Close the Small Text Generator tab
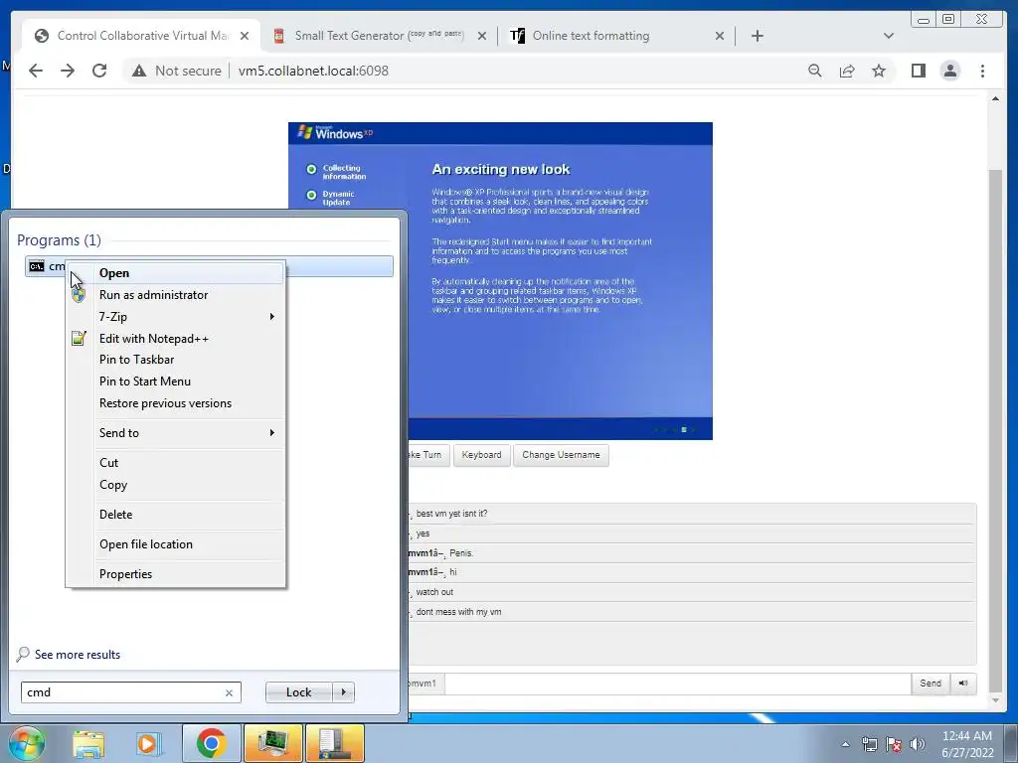The image size is (1018, 763). (482, 36)
